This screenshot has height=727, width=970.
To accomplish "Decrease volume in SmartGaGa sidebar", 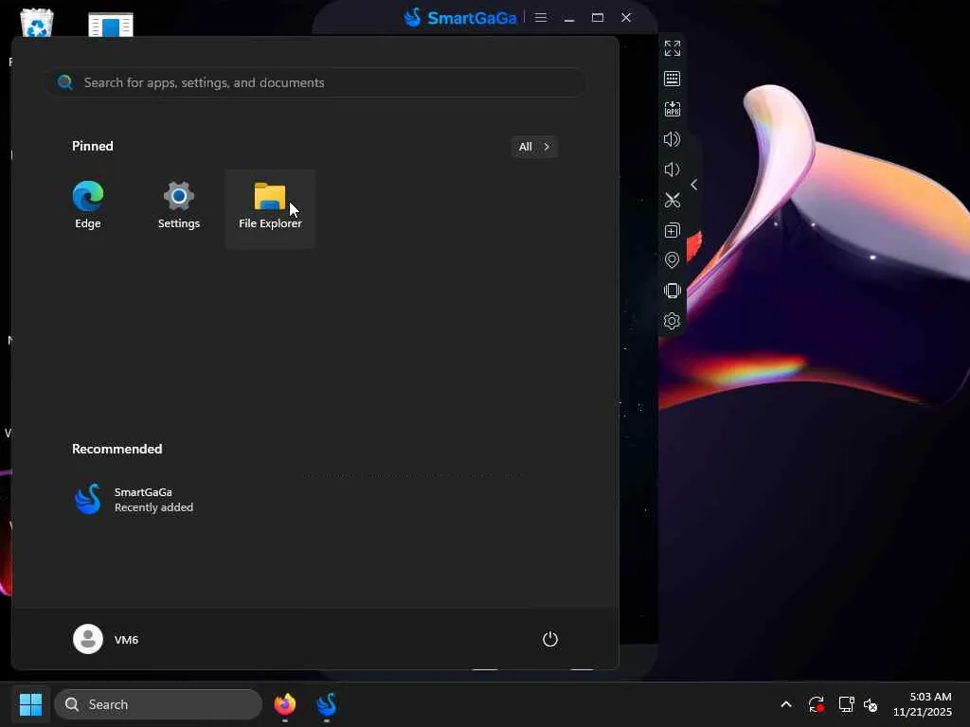I will (672, 169).
